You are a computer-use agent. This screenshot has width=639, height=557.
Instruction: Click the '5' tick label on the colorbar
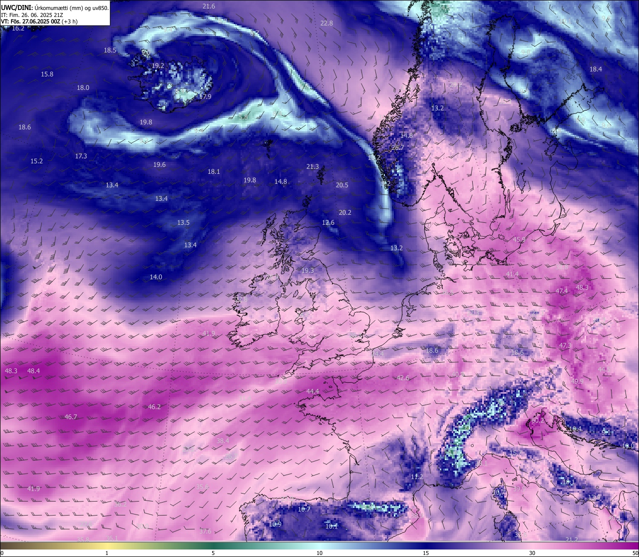213,553
